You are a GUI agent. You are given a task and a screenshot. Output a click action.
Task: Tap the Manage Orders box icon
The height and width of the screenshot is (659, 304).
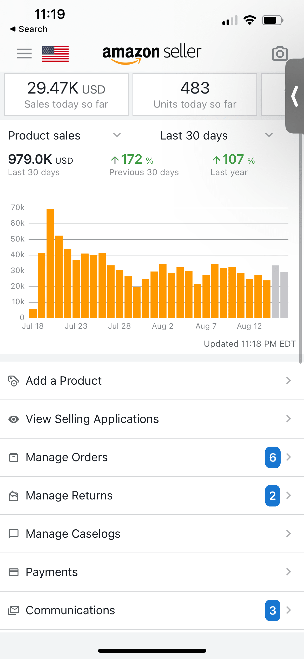[14, 457]
